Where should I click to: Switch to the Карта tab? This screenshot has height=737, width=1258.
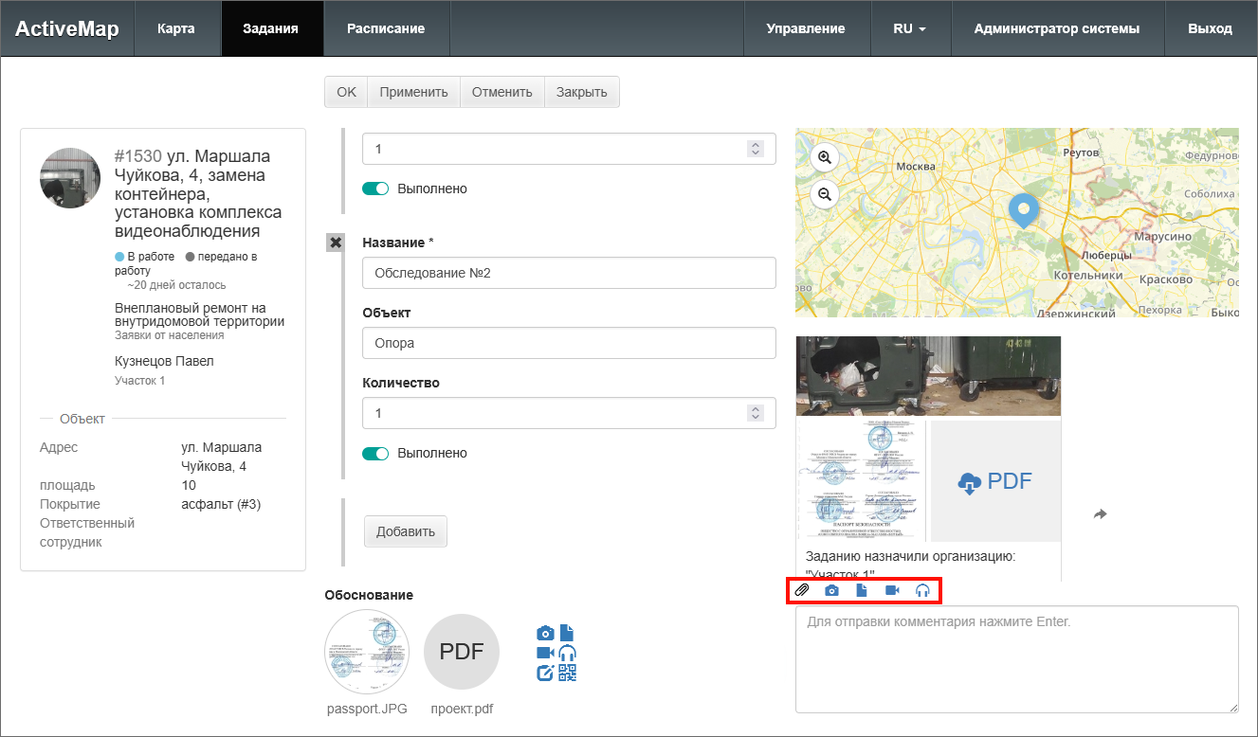[176, 28]
